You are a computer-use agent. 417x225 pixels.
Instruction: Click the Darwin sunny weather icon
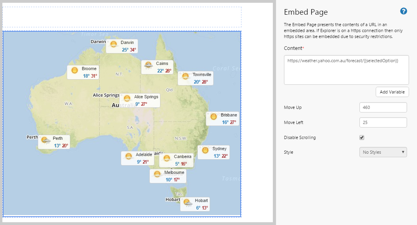(114, 44)
